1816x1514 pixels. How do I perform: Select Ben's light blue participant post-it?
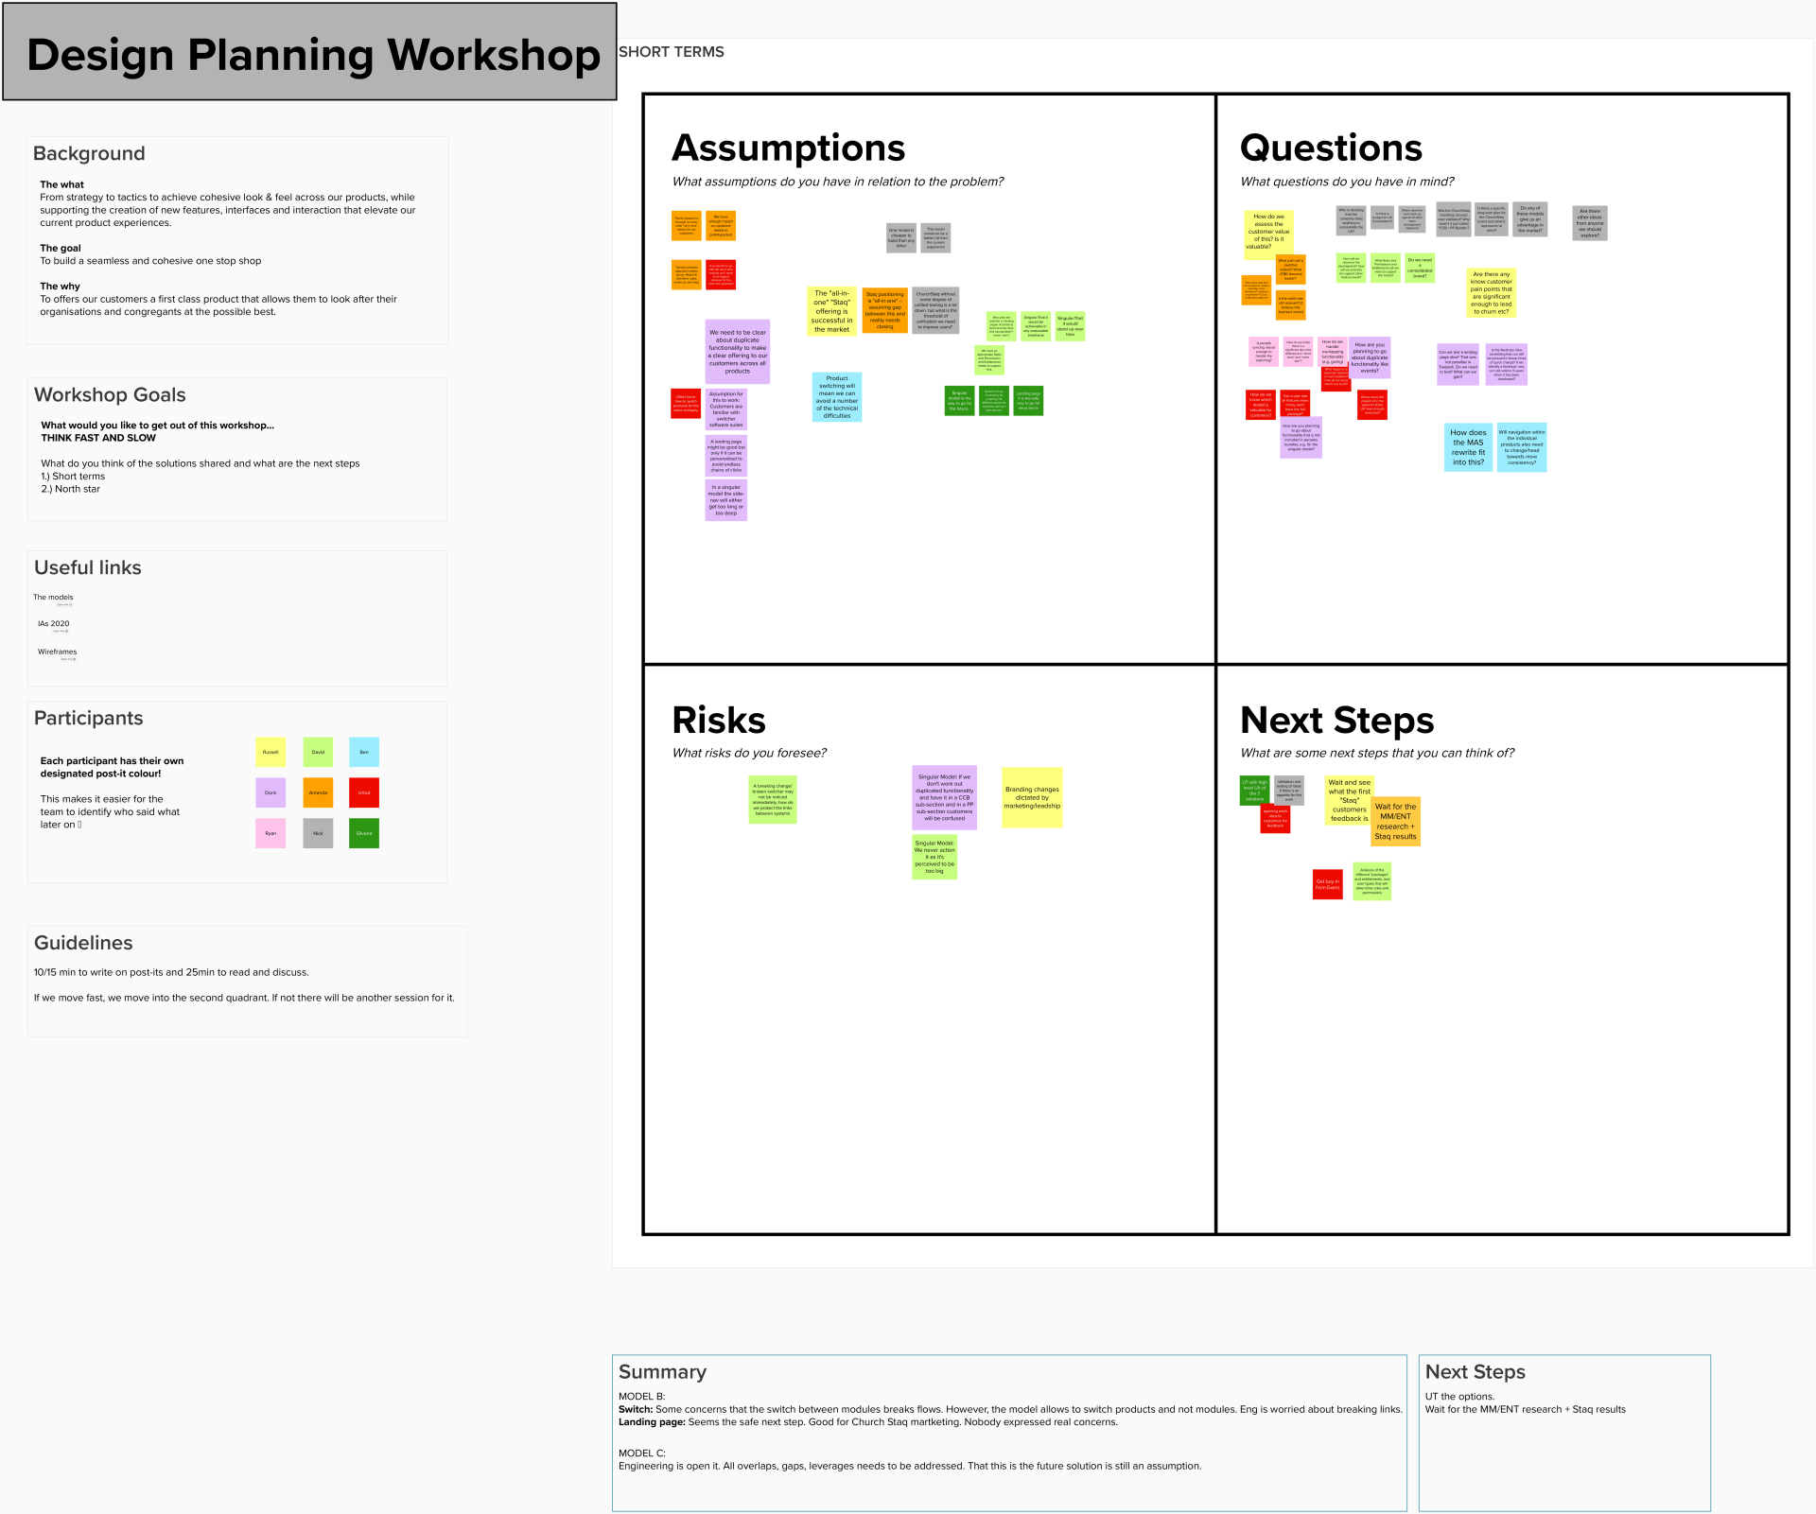[364, 753]
